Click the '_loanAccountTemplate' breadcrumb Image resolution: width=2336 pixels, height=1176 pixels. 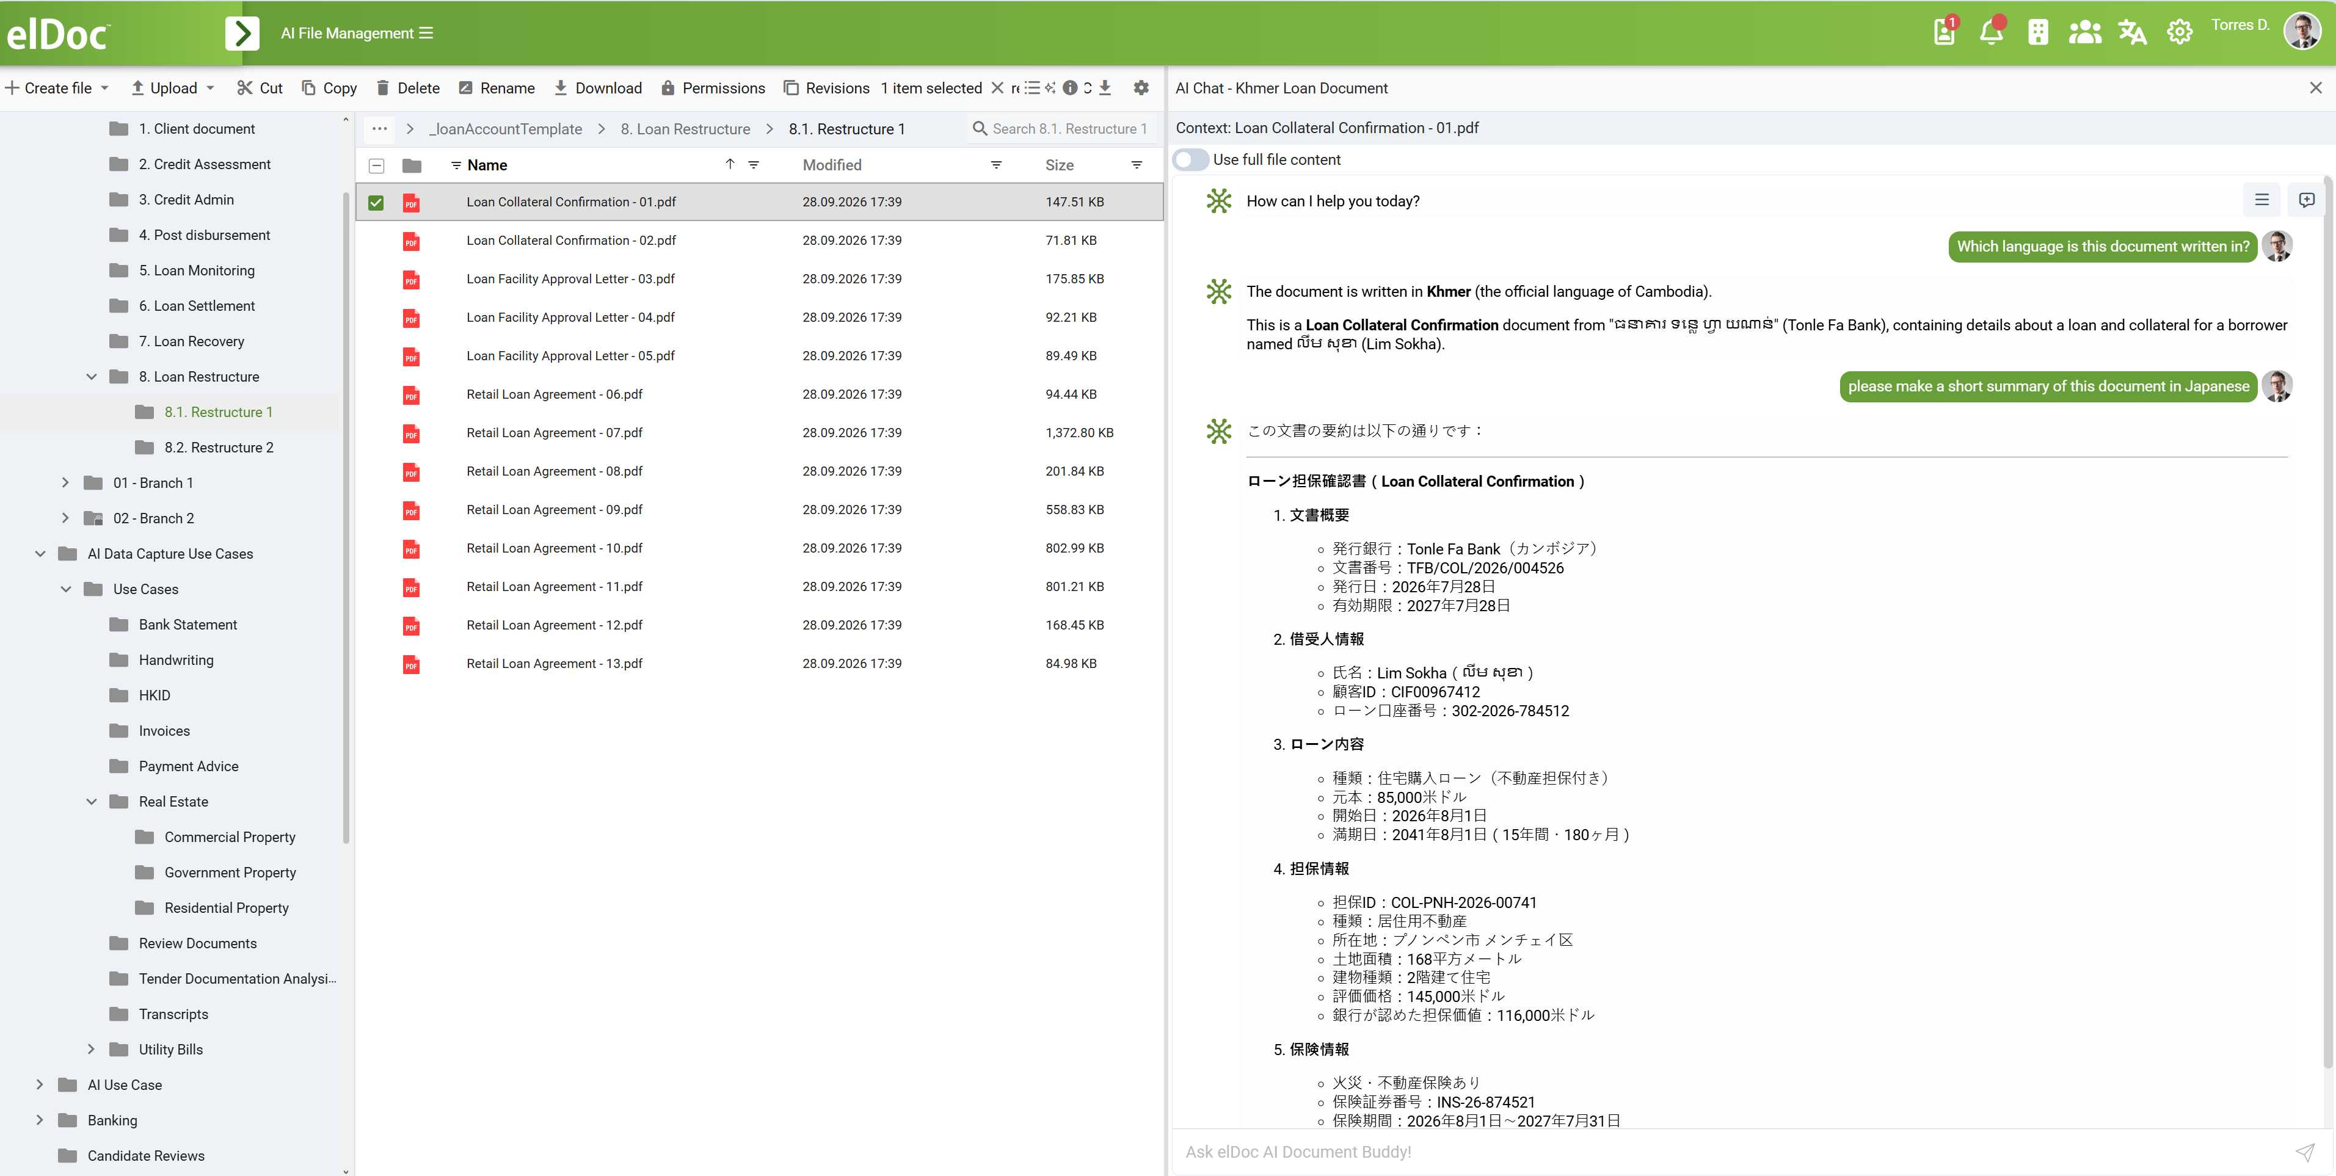coord(505,129)
